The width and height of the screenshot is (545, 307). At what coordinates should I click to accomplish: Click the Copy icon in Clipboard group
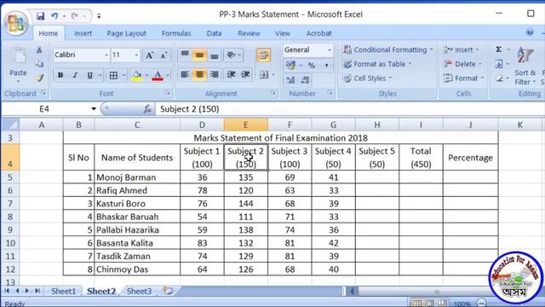coord(39,64)
